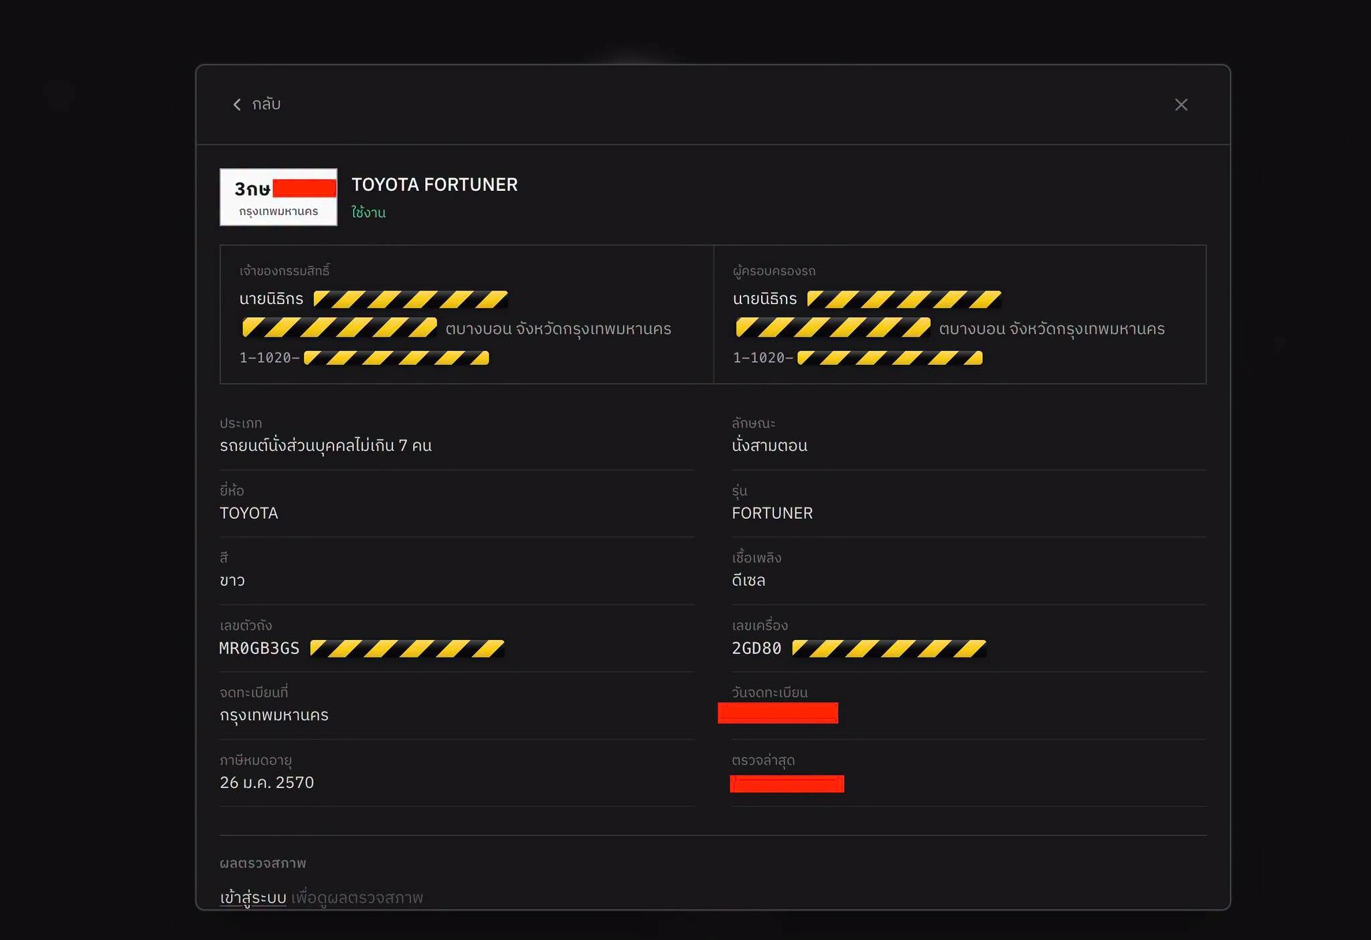
Task: Select the นั่งสามตอน value
Action: tap(769, 445)
